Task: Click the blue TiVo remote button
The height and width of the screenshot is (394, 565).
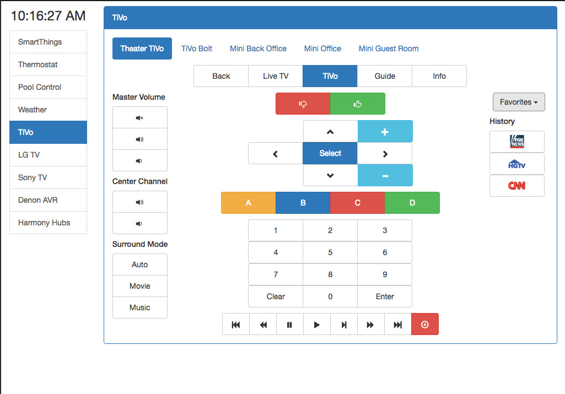Action: [x=330, y=76]
